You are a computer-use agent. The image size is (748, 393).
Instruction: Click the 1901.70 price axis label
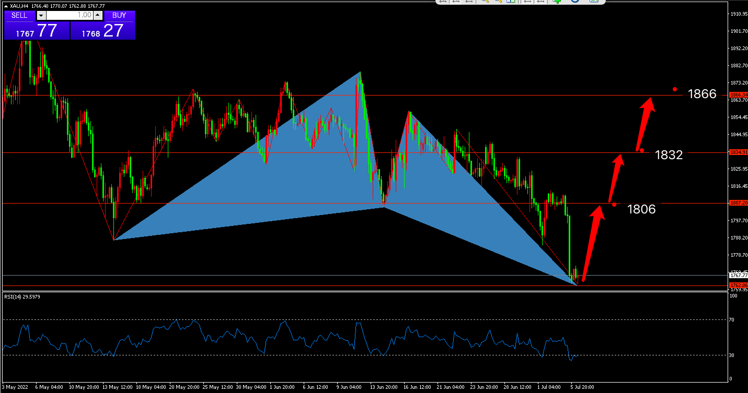739,31
